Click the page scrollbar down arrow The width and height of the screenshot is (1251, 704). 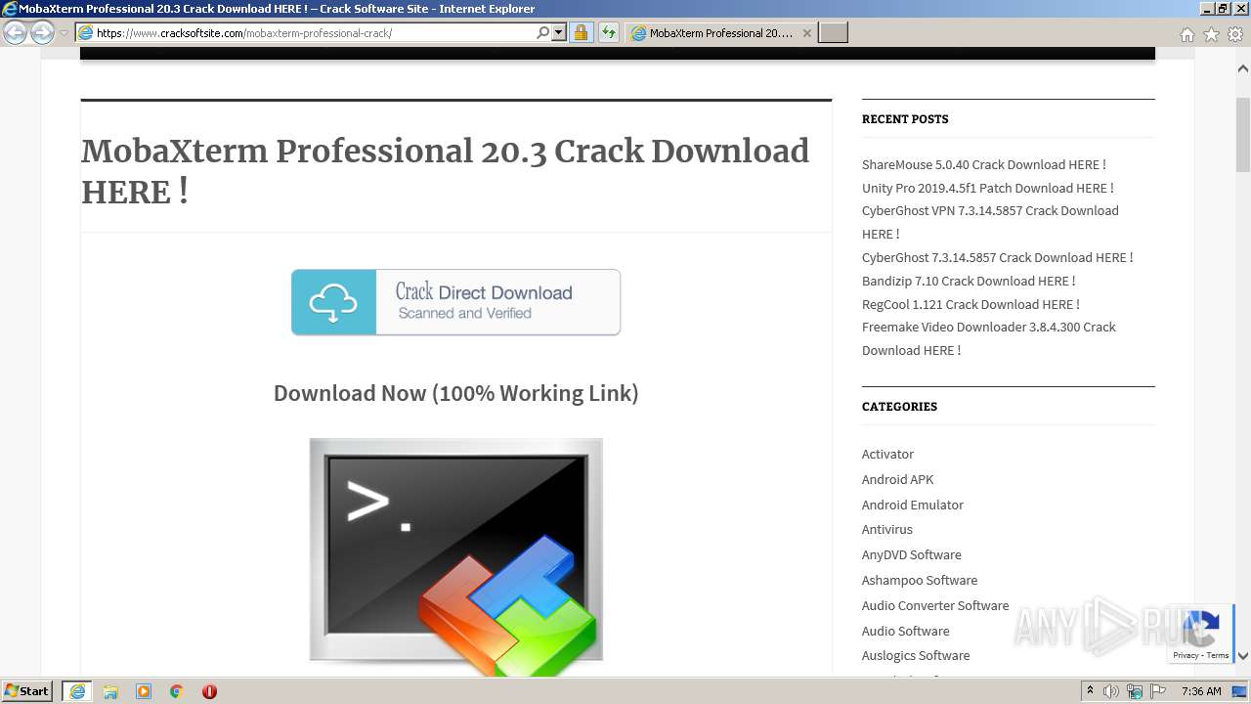tap(1243, 656)
